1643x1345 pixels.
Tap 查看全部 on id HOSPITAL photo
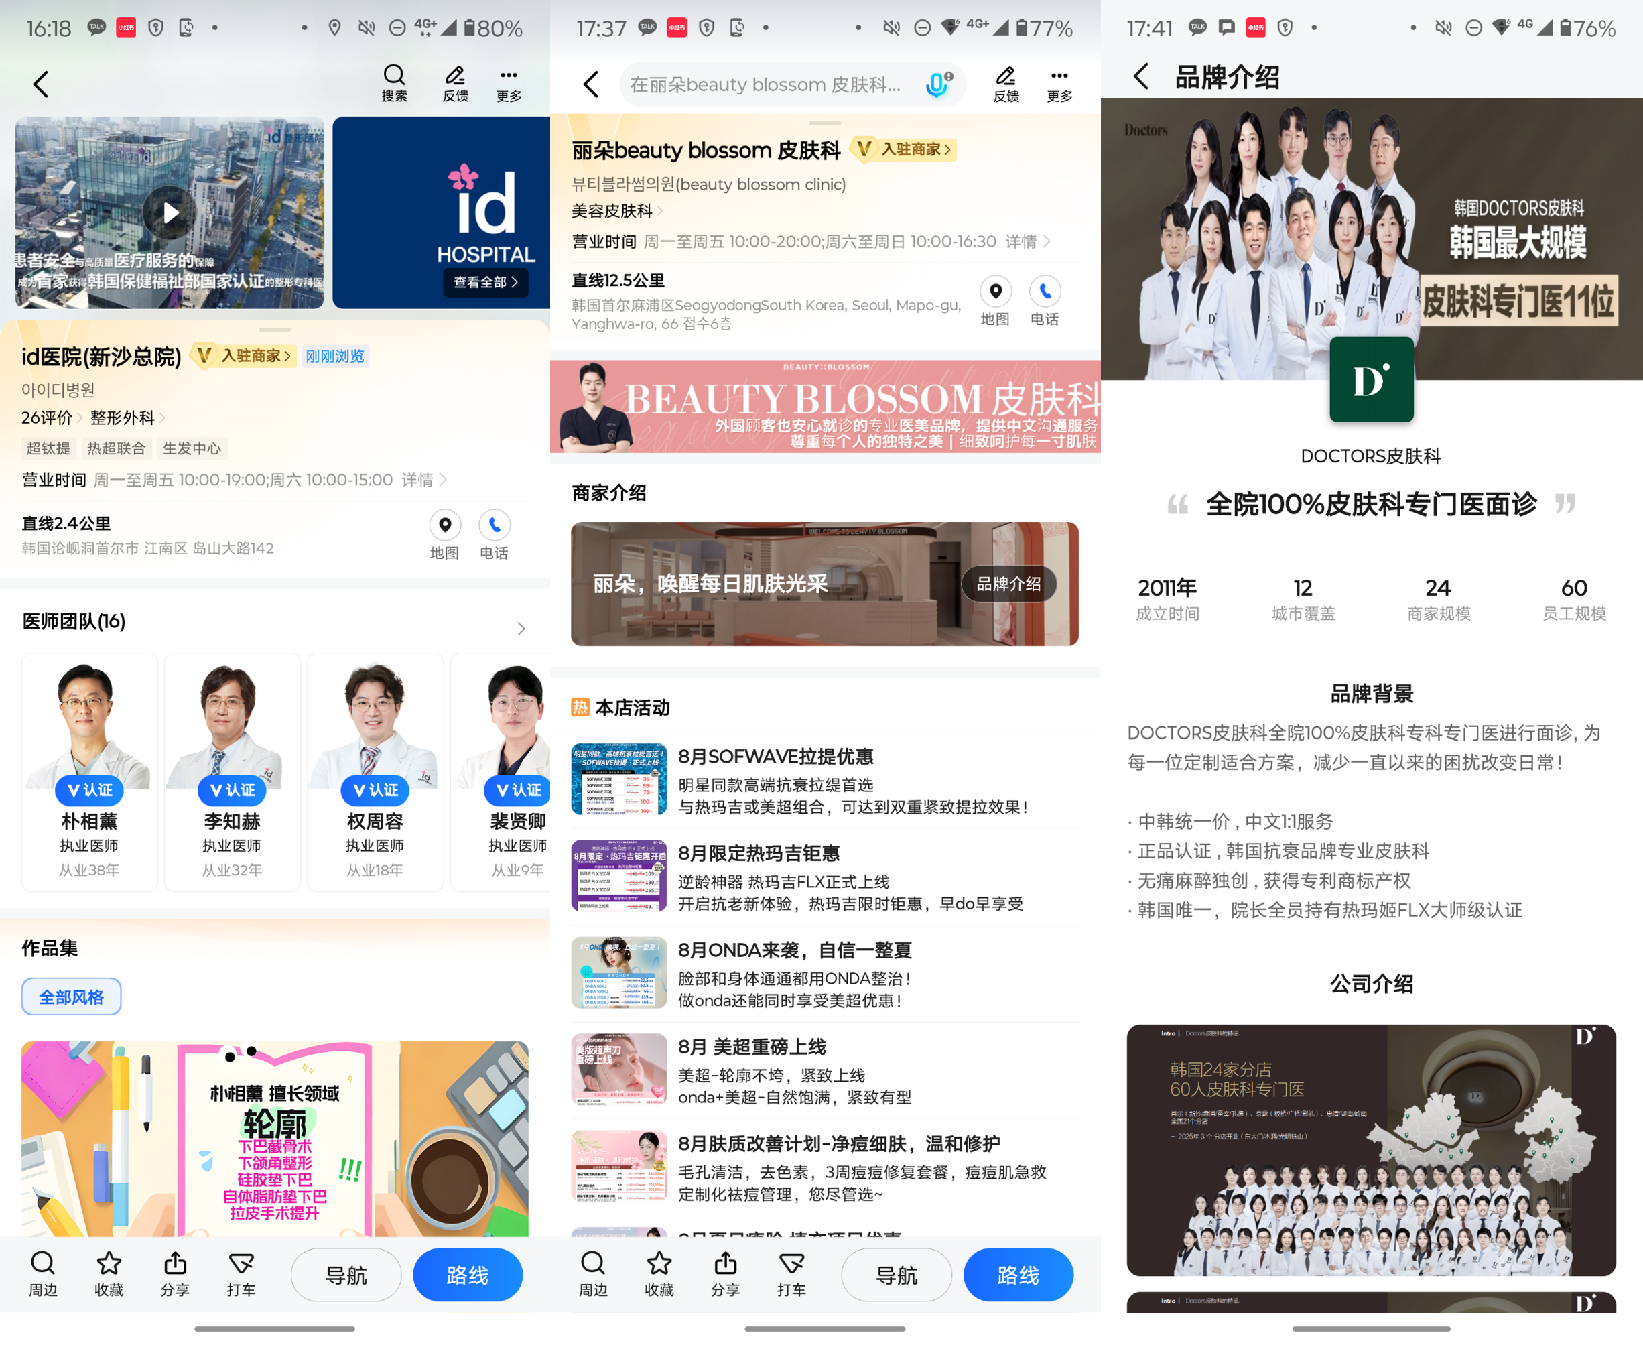486,282
